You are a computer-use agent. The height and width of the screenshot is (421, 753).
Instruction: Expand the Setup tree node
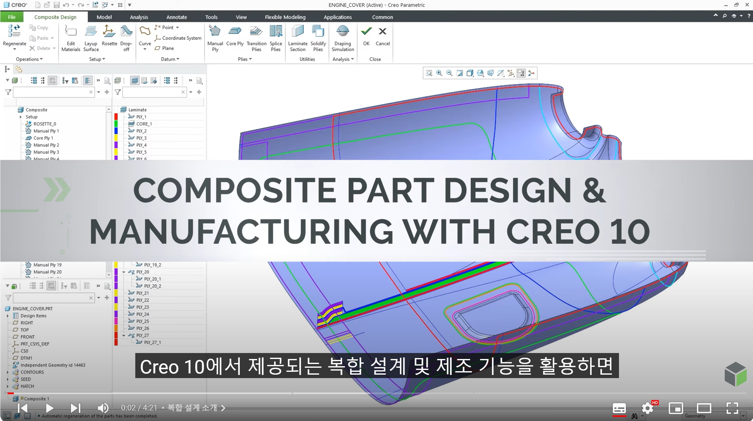click(x=21, y=117)
